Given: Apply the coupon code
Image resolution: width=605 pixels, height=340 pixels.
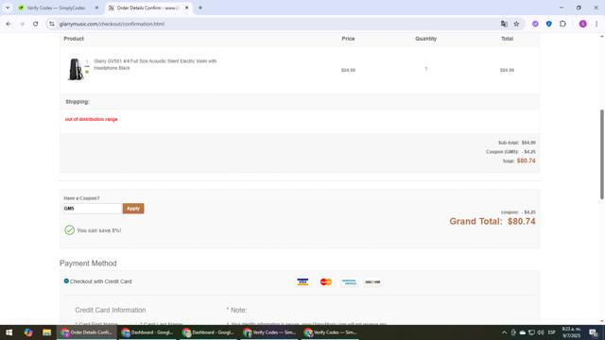Looking at the screenshot, I should (133, 209).
